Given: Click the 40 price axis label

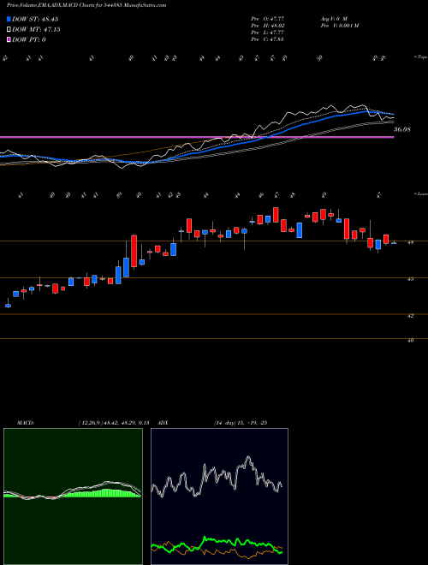Looking at the screenshot, I should [x=410, y=340].
